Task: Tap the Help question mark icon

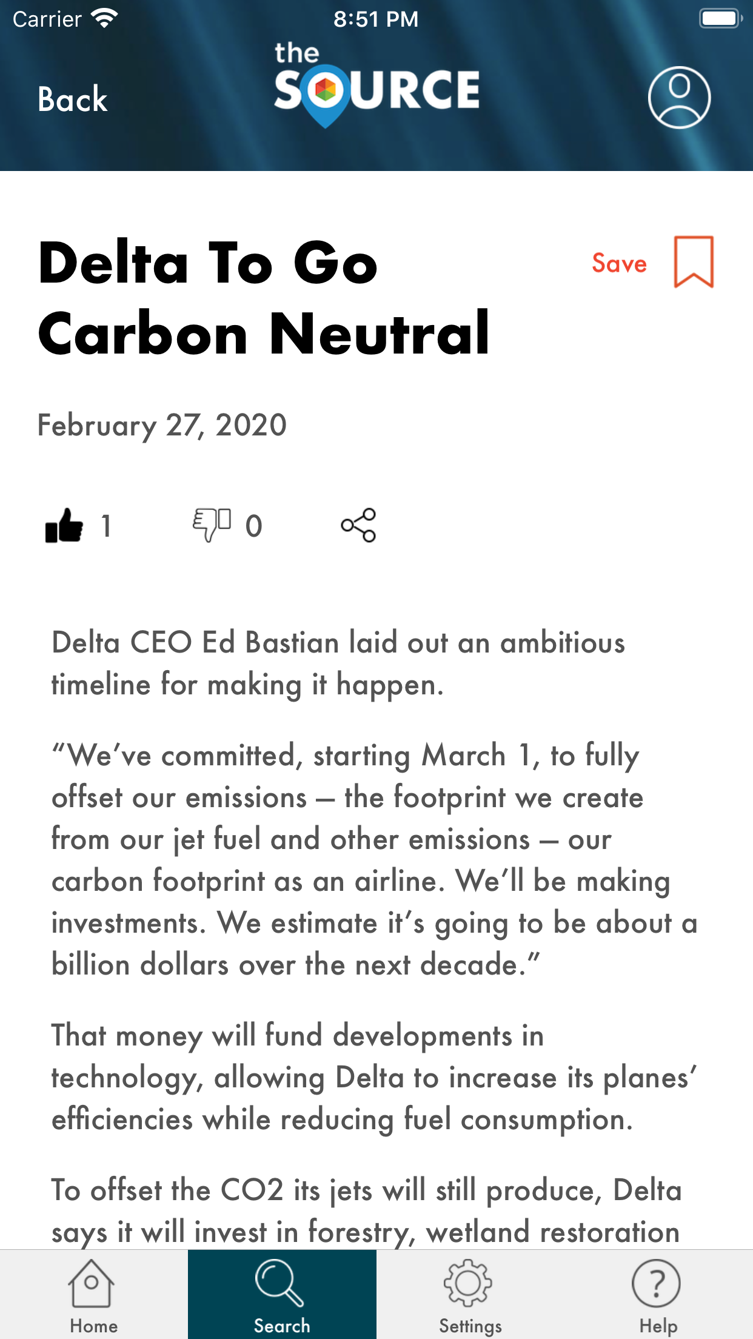Action: point(656,1283)
